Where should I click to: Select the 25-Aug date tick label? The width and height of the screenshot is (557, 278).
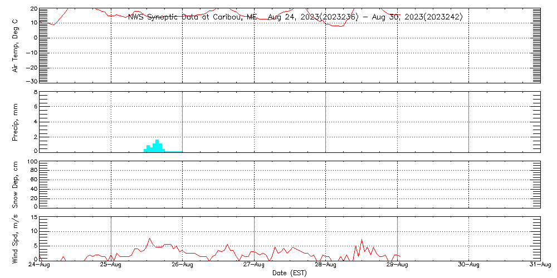(111, 266)
